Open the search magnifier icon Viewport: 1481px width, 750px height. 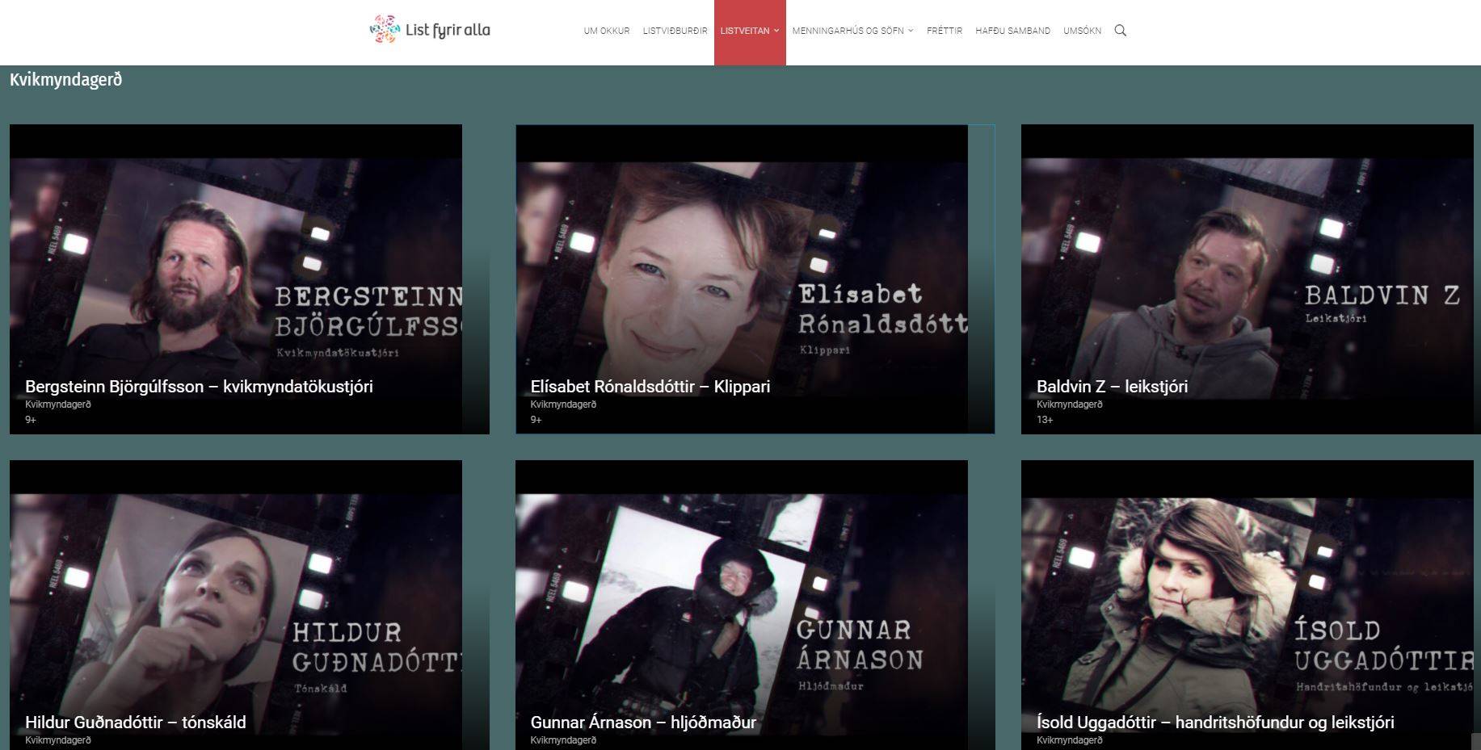(1120, 31)
